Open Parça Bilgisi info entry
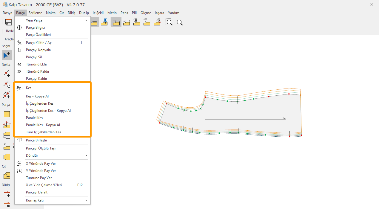Screen dimensions: 379x209 pyautogui.click(x=35, y=28)
